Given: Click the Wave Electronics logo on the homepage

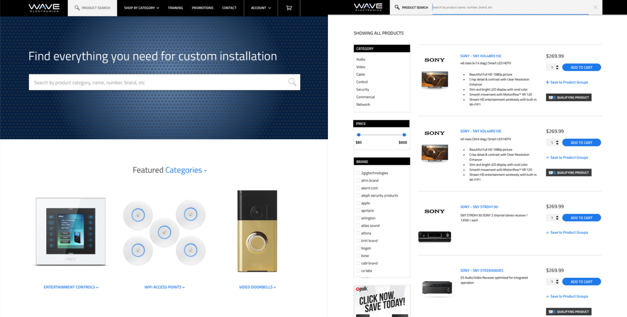Looking at the screenshot, I should pyautogui.click(x=44, y=7).
